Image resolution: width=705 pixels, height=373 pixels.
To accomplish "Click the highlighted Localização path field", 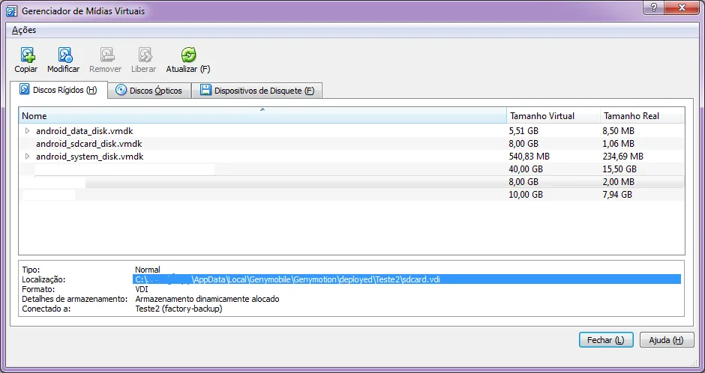I will click(406, 279).
